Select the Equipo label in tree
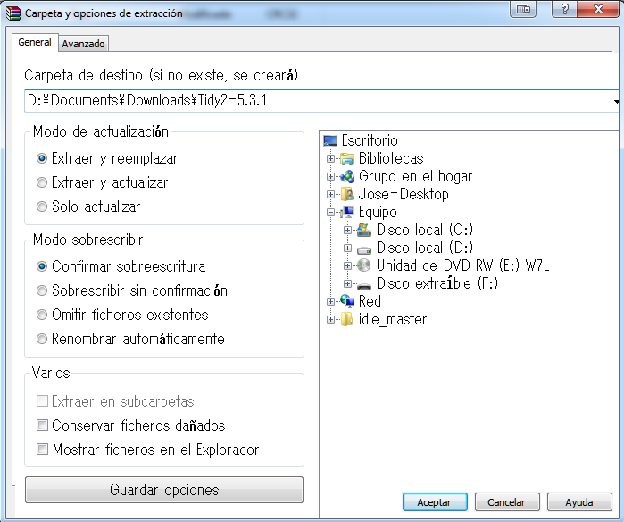This screenshot has height=522, width=624. (378, 212)
